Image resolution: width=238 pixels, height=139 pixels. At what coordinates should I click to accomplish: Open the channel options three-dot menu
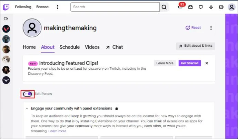tap(211, 28)
